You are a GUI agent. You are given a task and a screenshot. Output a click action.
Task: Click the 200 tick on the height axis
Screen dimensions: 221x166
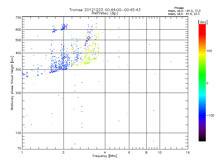pos(19,93)
